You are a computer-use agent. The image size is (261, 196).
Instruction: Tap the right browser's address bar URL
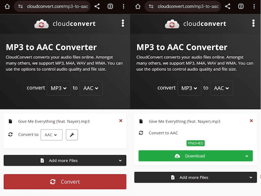point(188,7)
